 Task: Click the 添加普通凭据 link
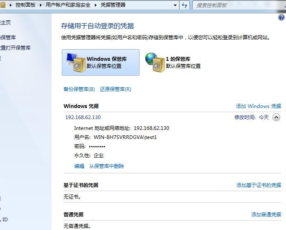(x=266, y=214)
